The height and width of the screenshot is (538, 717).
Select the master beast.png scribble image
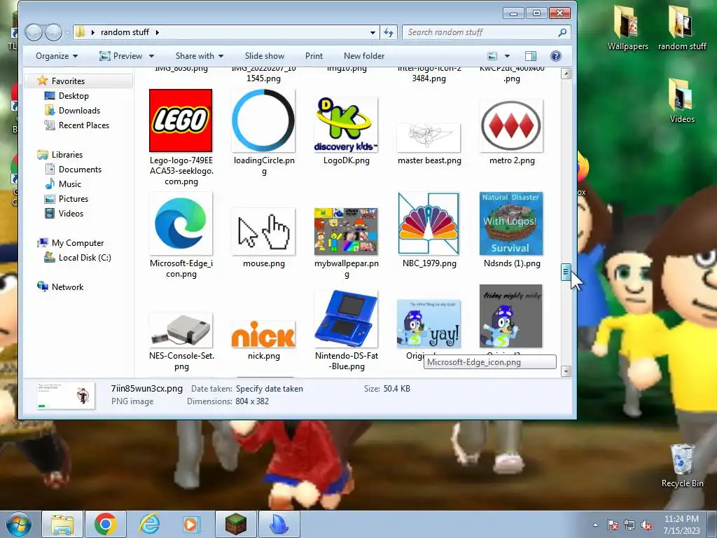coord(429,137)
